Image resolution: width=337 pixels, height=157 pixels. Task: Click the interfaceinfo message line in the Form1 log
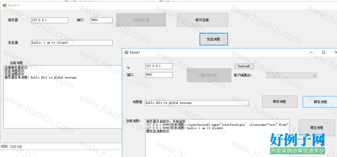click(217, 125)
